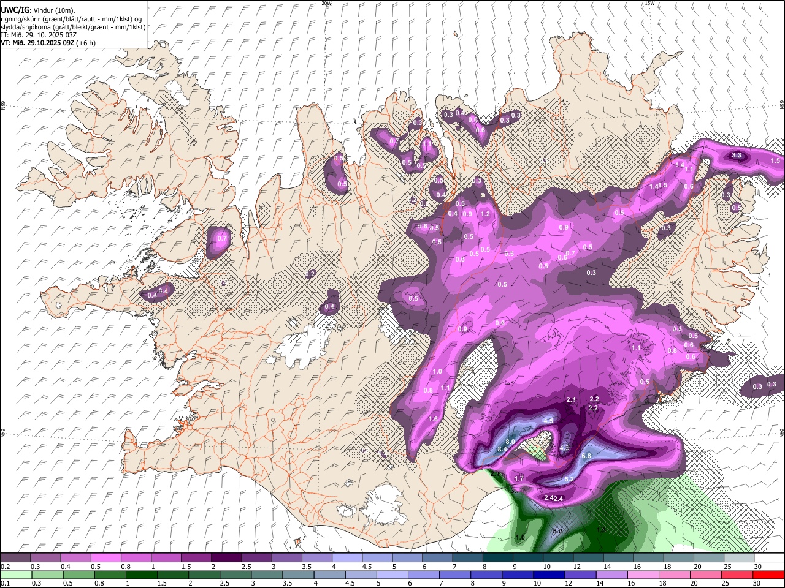Click the '0.8' value next to '1.0' and '1.1'
The image size is (785, 588).
tap(428, 390)
